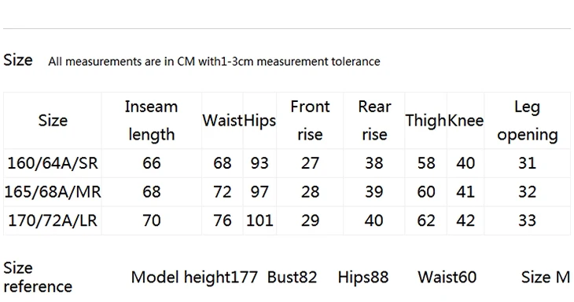Click the Size M reference text
Screen dimensions: 574x302
(x=546, y=277)
